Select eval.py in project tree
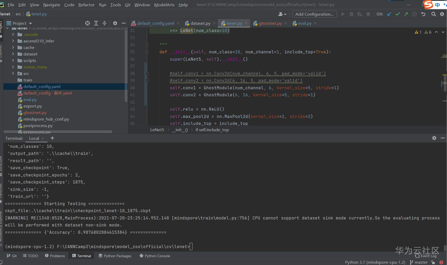This screenshot has width=447, height=265. click(30, 99)
